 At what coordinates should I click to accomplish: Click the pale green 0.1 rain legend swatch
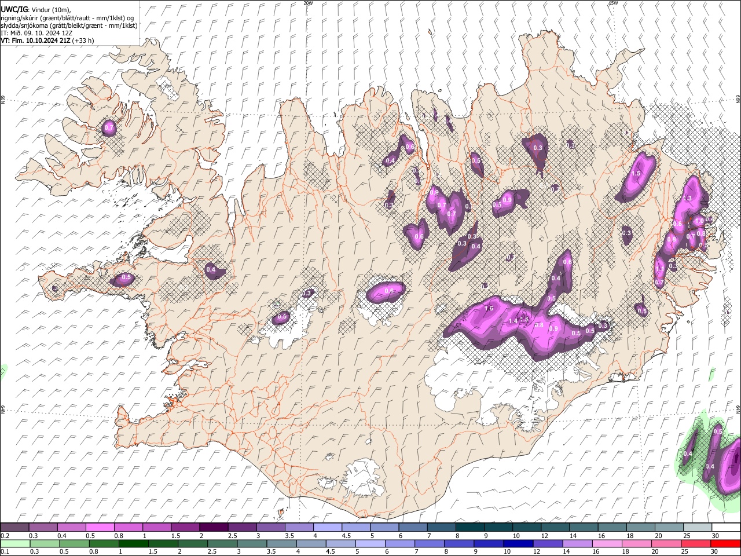coord(15,543)
